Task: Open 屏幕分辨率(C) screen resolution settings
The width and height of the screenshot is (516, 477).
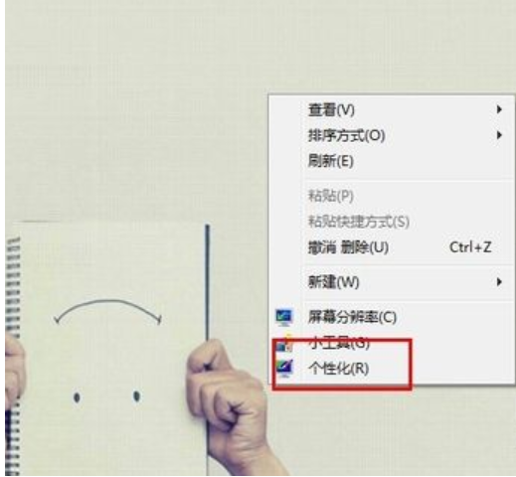Action: click(392, 317)
